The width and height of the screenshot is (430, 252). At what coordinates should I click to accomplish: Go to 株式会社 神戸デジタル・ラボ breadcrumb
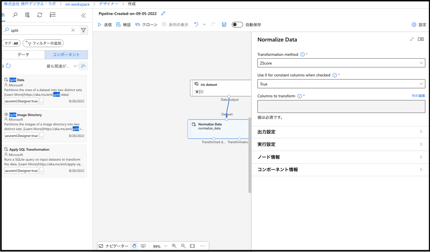(x=29, y=4)
